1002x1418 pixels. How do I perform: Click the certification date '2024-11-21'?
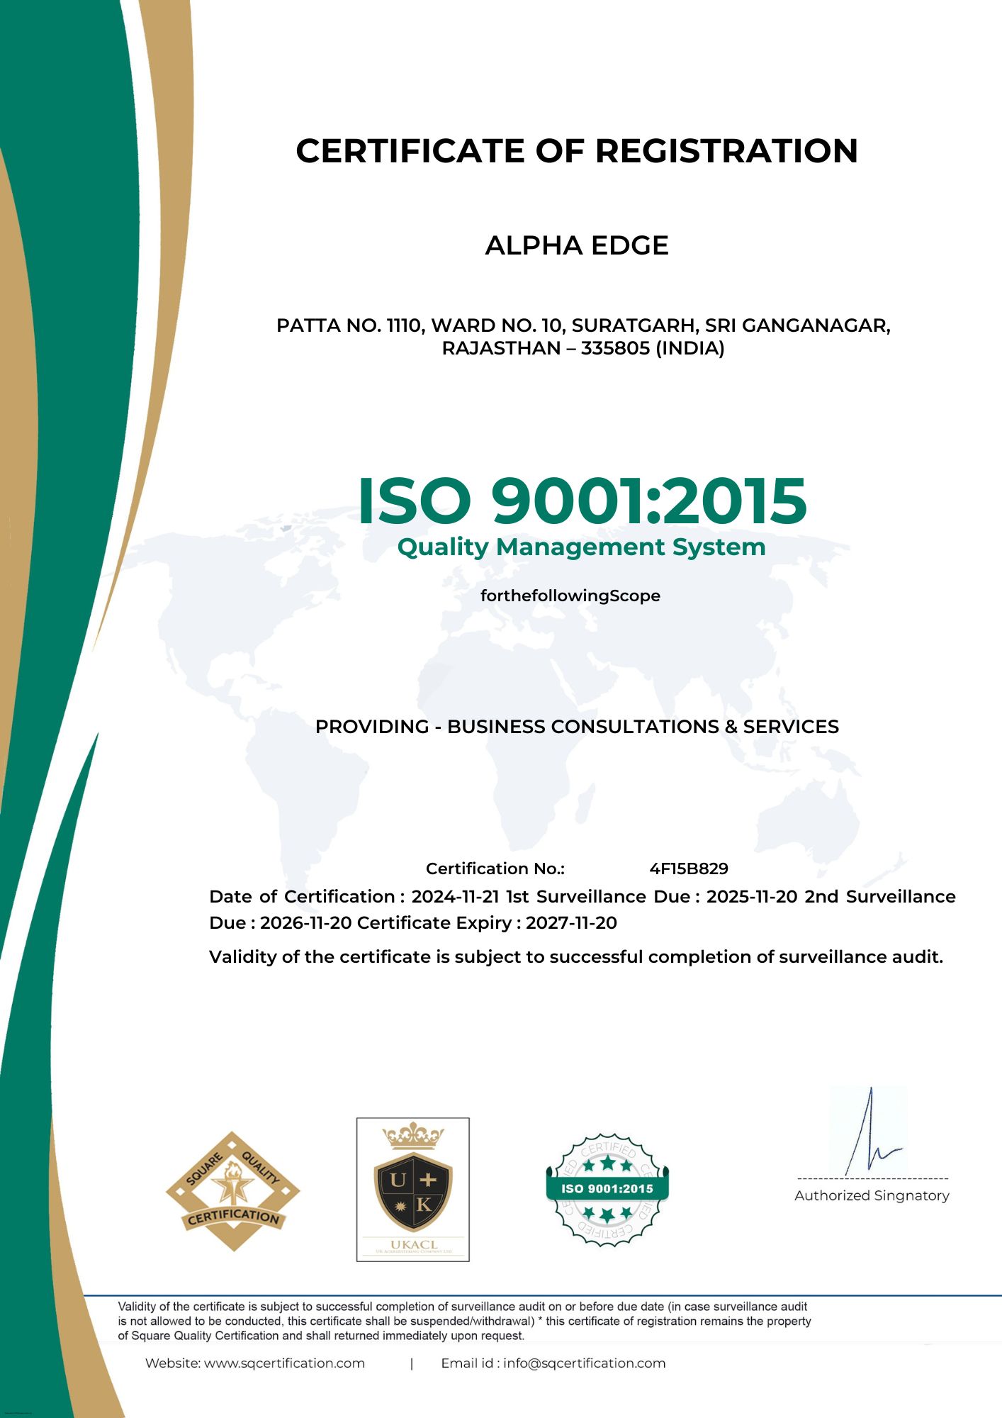coord(456,896)
